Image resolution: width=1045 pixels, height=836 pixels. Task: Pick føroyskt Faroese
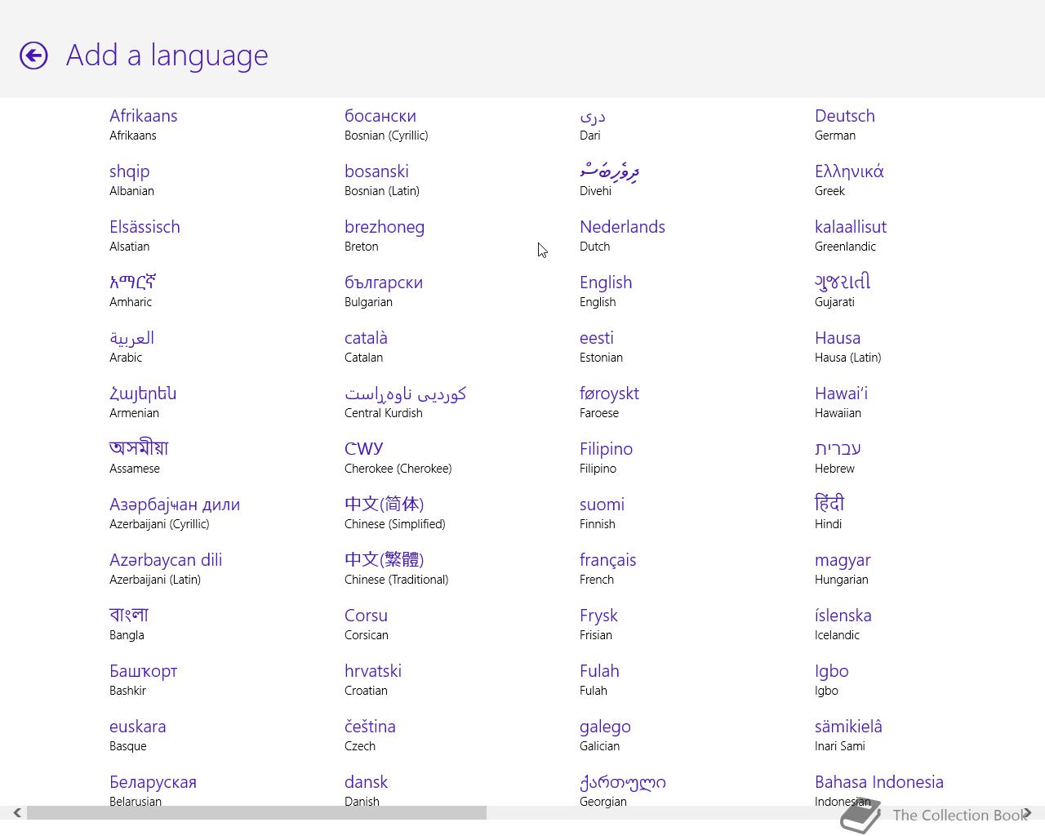point(609,402)
